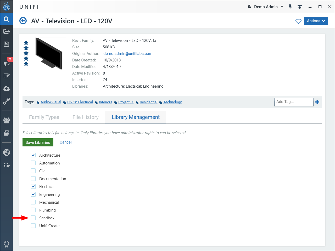The width and height of the screenshot is (335, 251).
Task: Click the Save Libraries button
Action: tap(38, 142)
